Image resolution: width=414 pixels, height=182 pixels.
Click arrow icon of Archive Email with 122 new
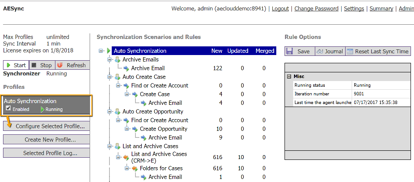[x=126, y=68]
